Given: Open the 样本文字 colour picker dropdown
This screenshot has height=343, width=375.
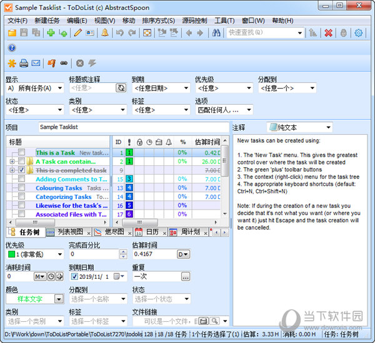Looking at the screenshot, I should 59,299.
